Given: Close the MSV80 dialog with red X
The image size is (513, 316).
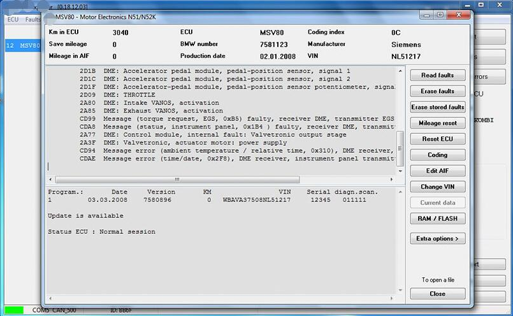Looking at the screenshot, I should 459,15.
